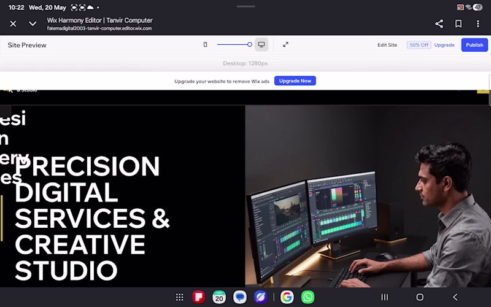Click the site URL in browser bar
Image resolution: width=491 pixels, height=307 pixels.
point(99,28)
